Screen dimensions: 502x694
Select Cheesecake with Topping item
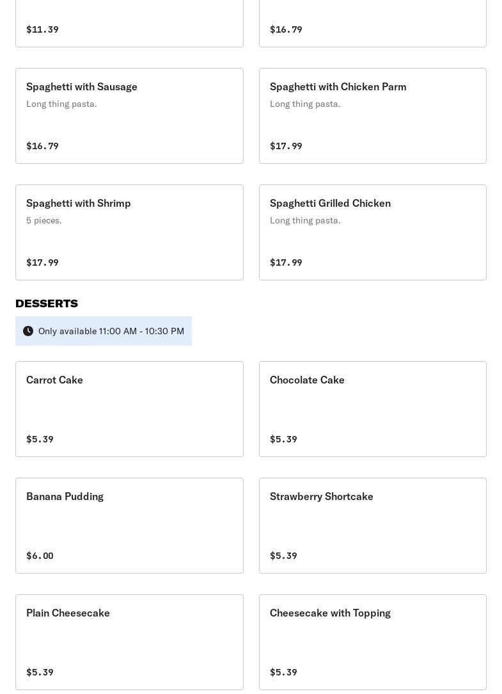(x=372, y=642)
